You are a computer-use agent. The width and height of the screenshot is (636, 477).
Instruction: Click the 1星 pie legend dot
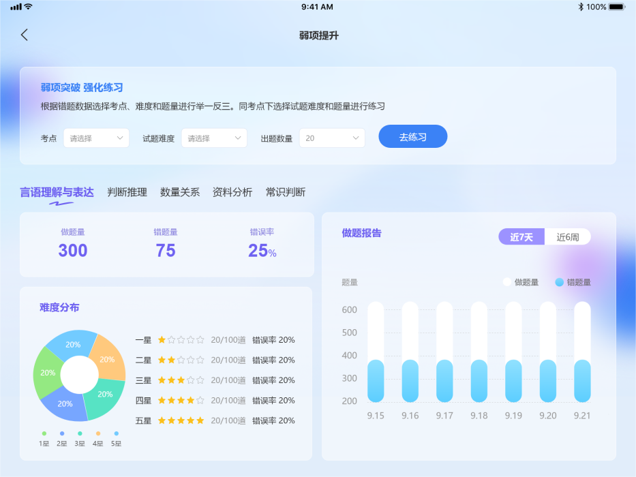pyautogui.click(x=44, y=433)
